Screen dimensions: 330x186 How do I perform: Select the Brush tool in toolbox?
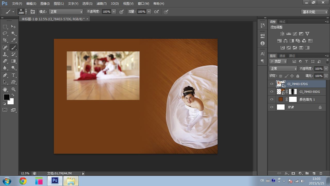(13, 48)
